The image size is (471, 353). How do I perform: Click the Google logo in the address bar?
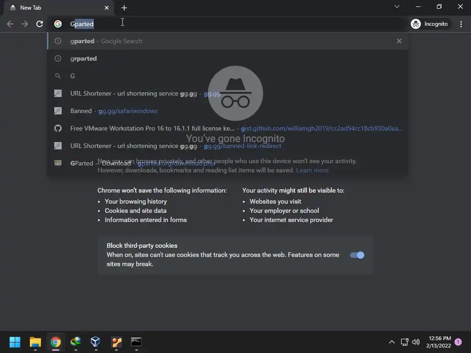click(x=58, y=24)
